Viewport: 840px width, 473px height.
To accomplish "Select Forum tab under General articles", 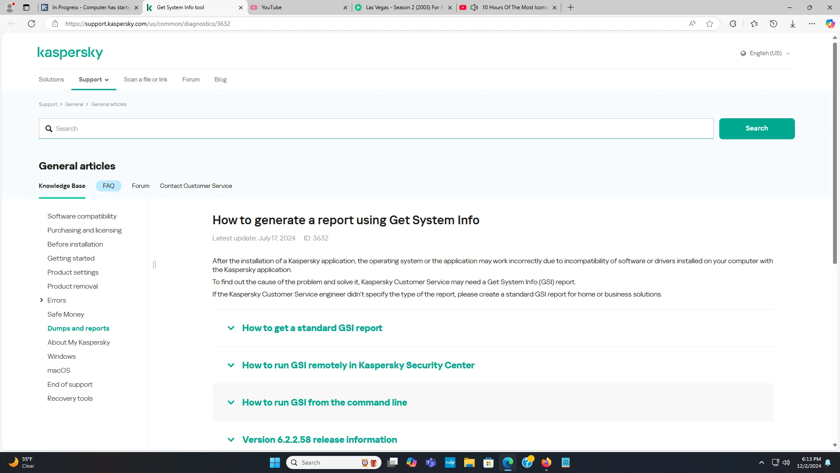I will pos(140,186).
